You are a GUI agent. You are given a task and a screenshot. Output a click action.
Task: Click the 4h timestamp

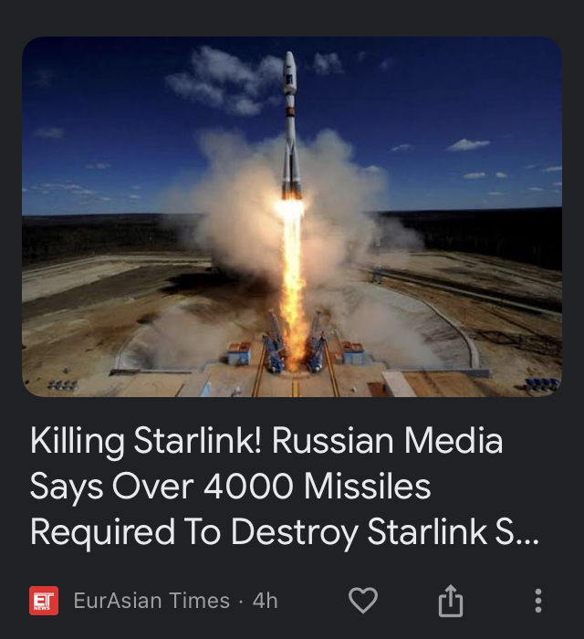[x=266, y=601]
